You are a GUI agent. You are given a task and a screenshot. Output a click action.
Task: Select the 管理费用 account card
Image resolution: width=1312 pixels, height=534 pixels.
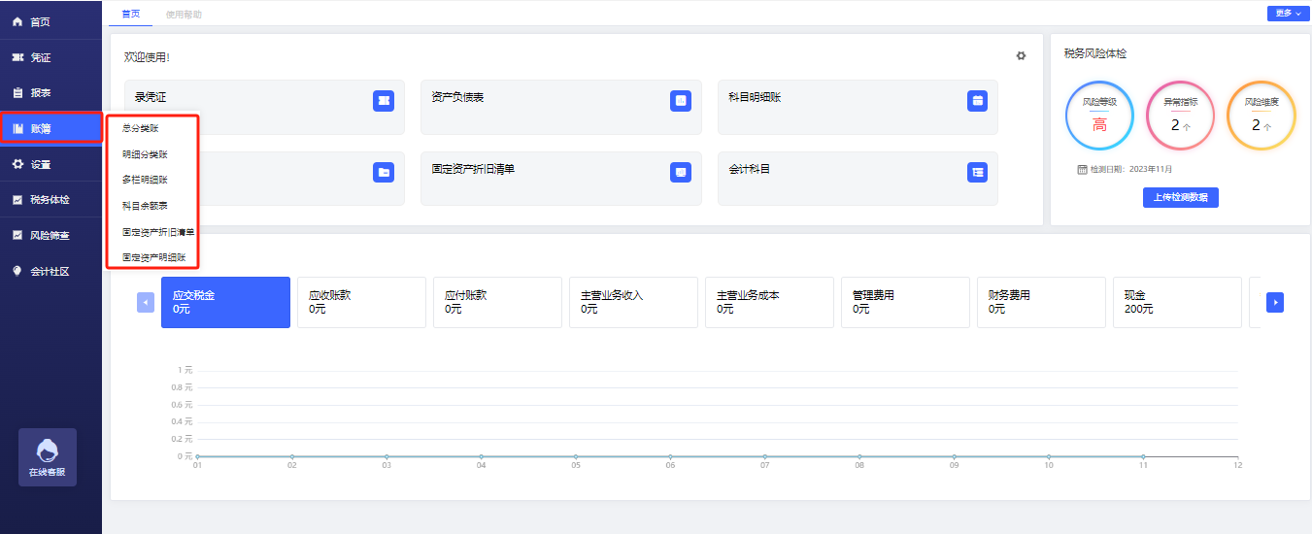coord(905,302)
